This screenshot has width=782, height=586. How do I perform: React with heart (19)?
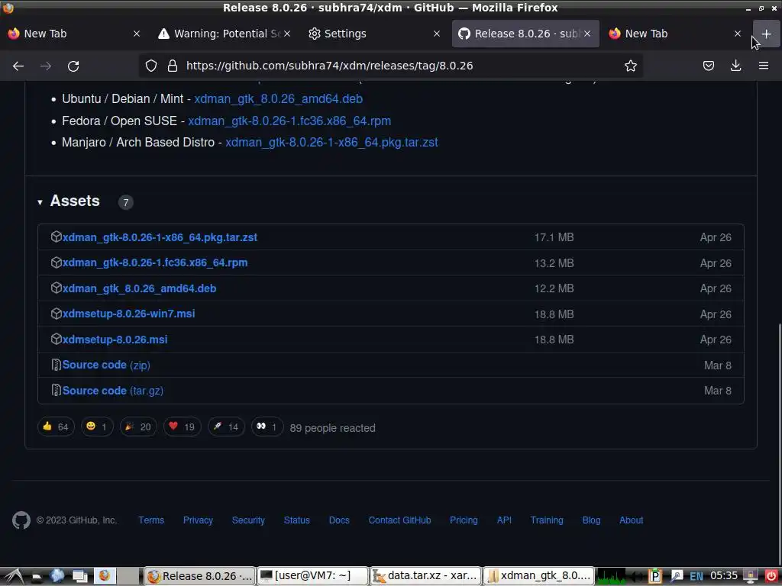[x=182, y=427]
